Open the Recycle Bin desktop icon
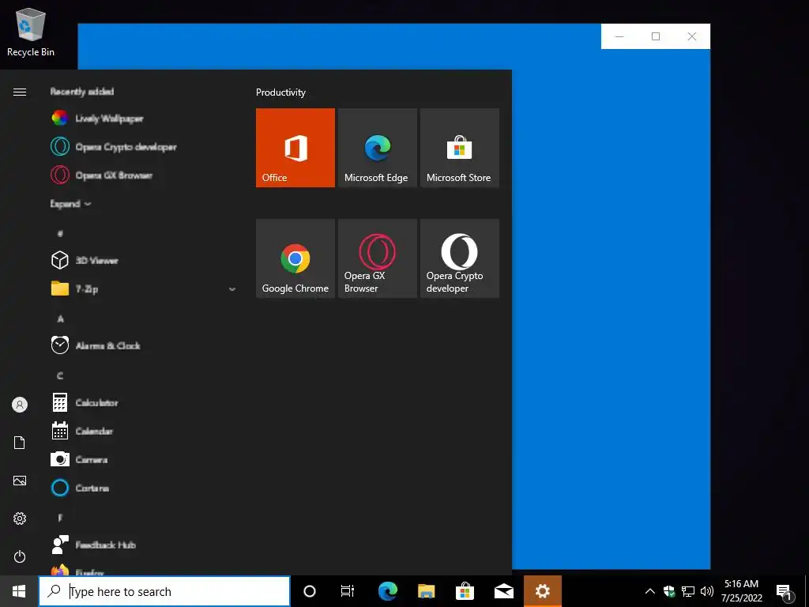 31,32
